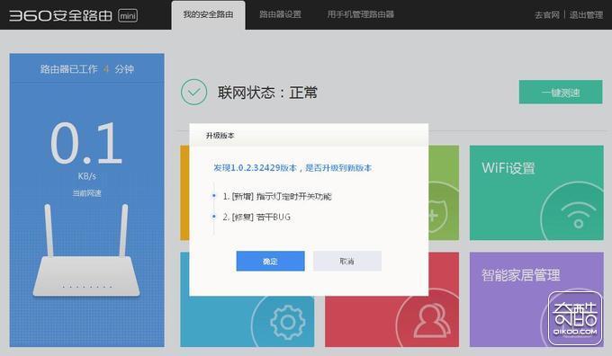Screen dimensions: 612x356
Task: Open the 我的安全路由 tab
Action: (208, 14)
